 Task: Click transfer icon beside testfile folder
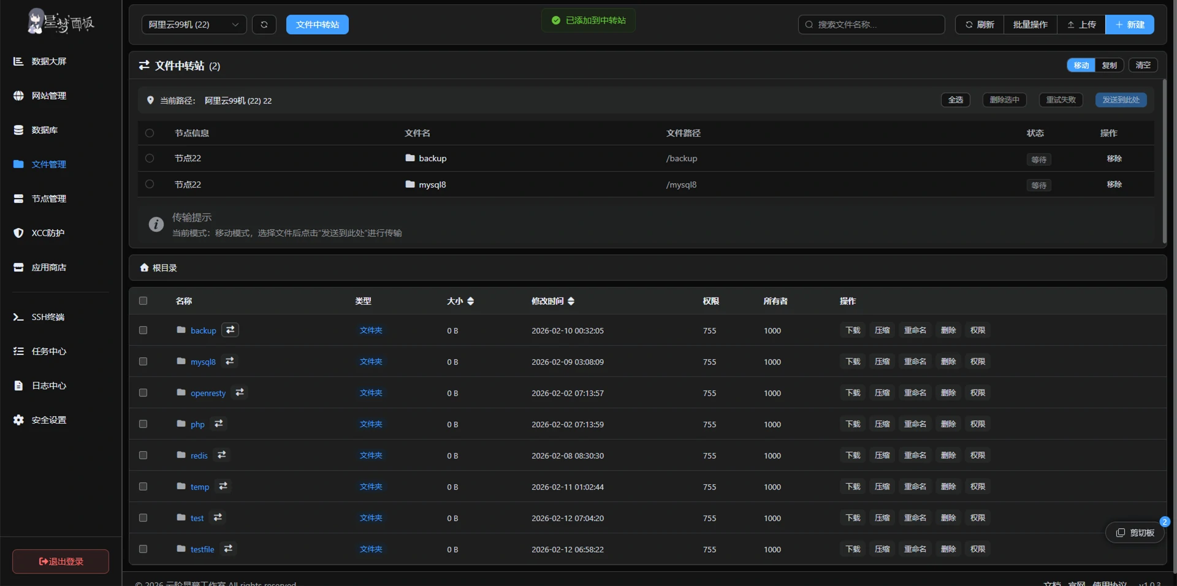(228, 549)
